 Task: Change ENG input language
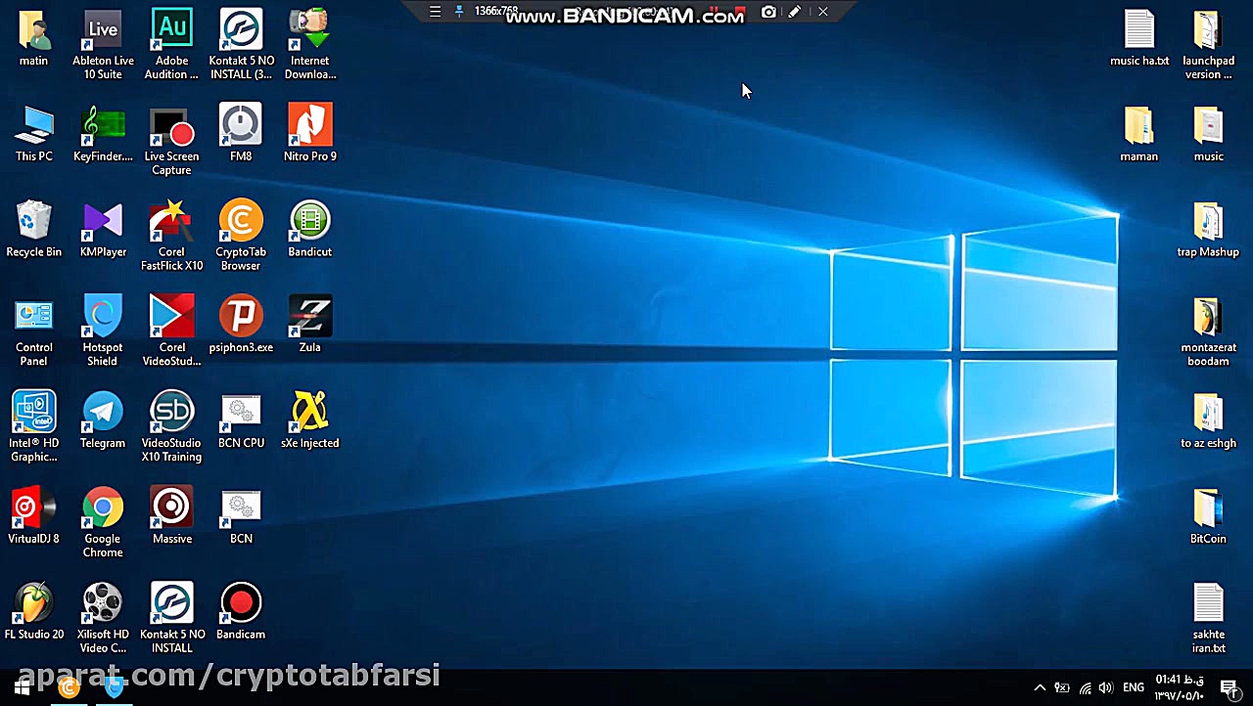1134,687
